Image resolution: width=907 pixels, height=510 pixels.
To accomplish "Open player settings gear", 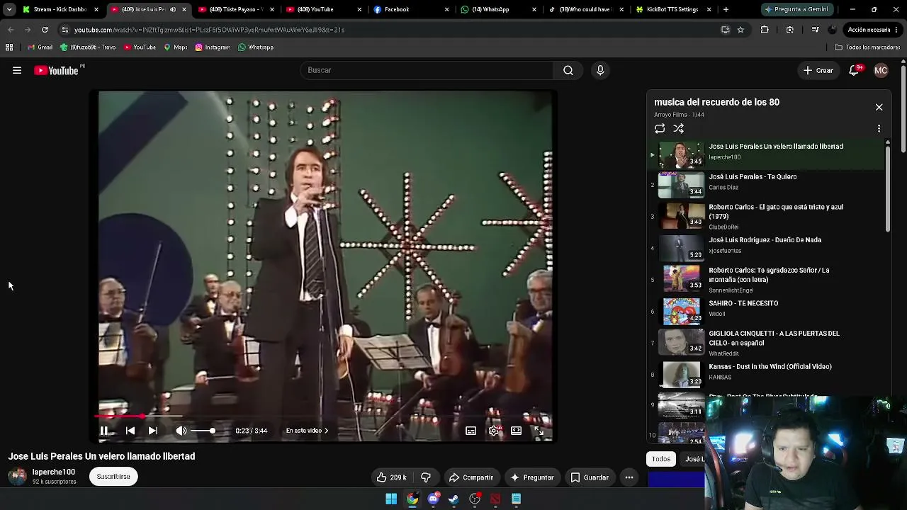I will coord(494,431).
